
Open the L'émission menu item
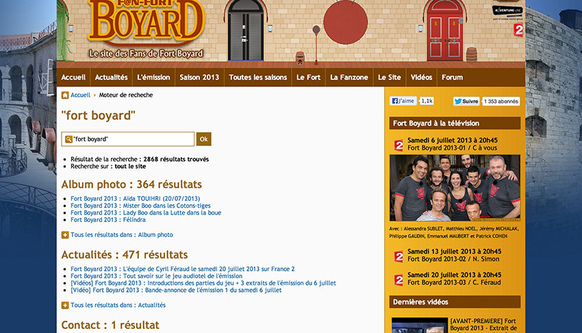pos(153,77)
